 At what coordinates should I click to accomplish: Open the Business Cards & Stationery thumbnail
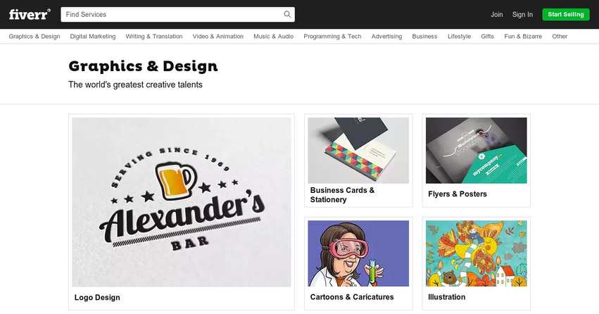click(358, 151)
